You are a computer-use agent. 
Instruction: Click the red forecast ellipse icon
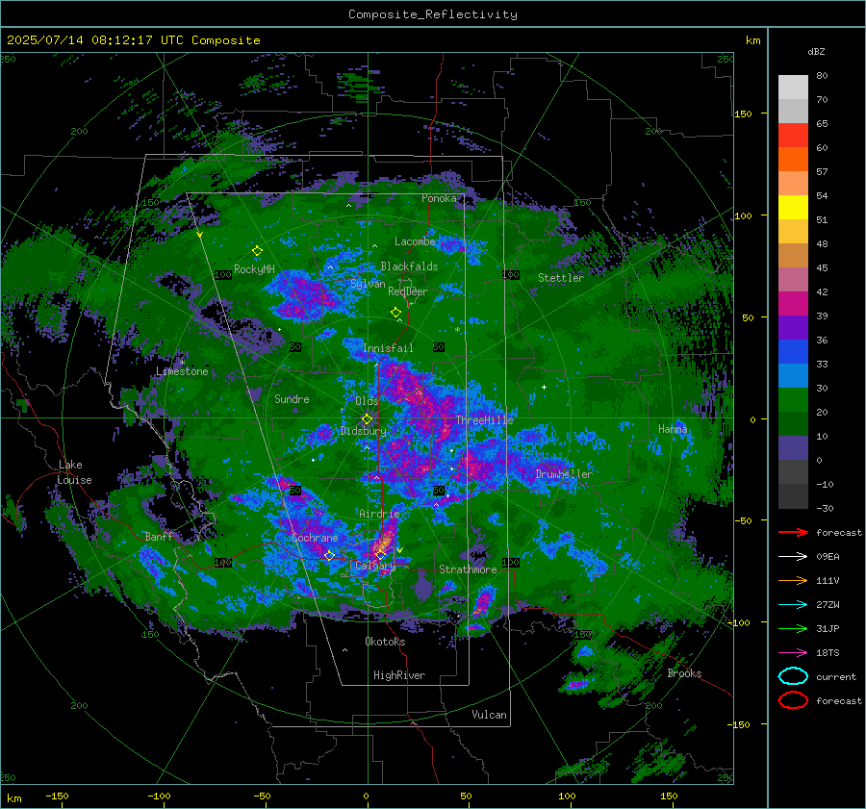tap(793, 700)
